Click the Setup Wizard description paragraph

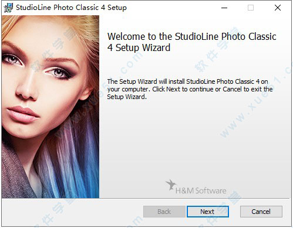(190, 89)
